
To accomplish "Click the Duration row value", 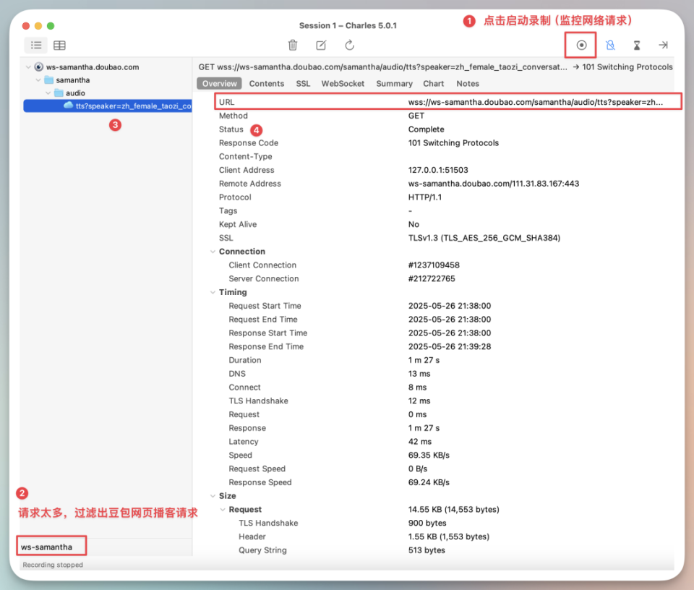I will (424, 360).
